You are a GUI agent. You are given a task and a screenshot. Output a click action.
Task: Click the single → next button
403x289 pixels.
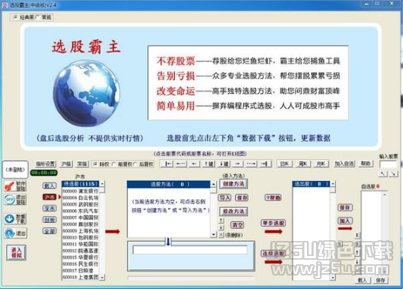[237, 164]
